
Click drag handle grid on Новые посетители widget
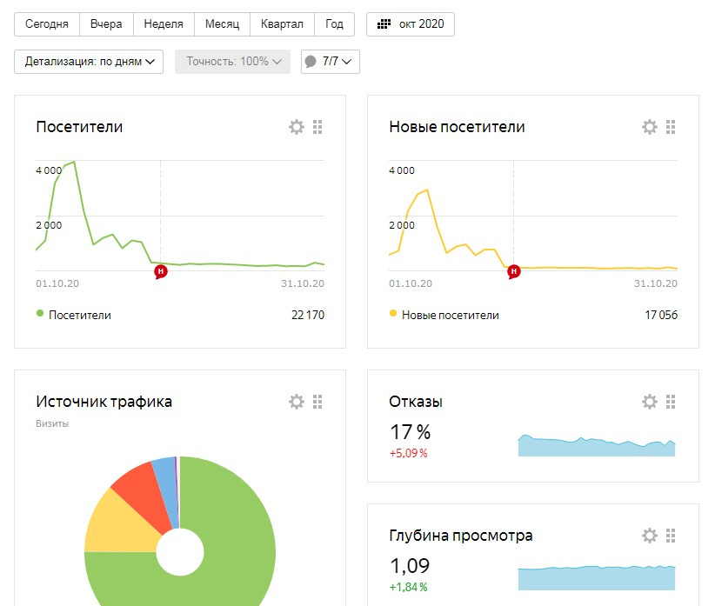tap(671, 127)
